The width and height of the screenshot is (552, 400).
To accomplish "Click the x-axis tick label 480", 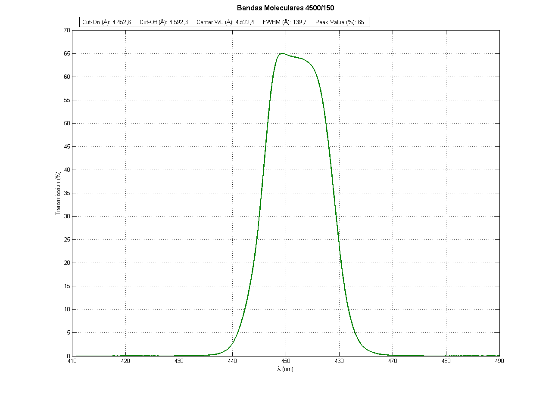I will 446,362.
